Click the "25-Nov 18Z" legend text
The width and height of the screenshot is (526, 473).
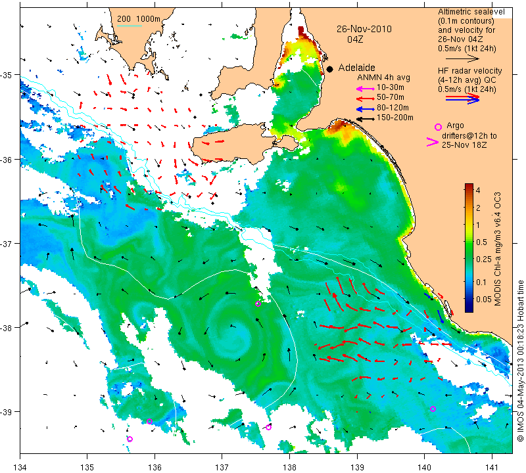464,145
